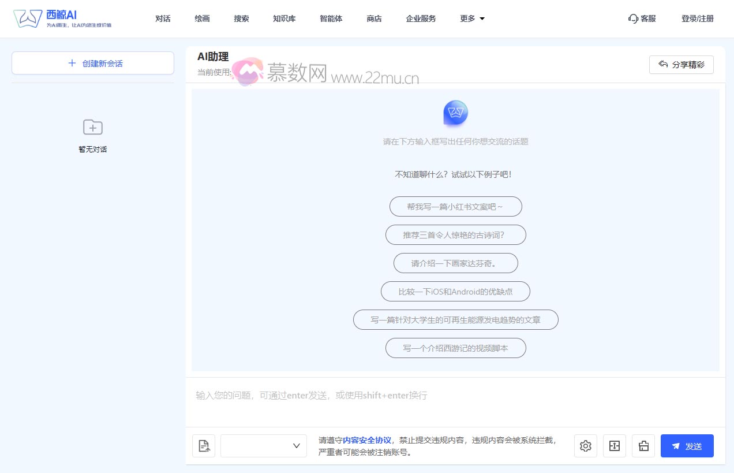734x473 pixels.
Task: Click the paper plane icon in 发送 button
Action: click(x=676, y=445)
